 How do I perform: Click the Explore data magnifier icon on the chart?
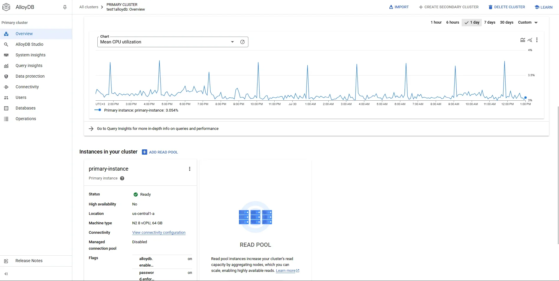tap(530, 40)
